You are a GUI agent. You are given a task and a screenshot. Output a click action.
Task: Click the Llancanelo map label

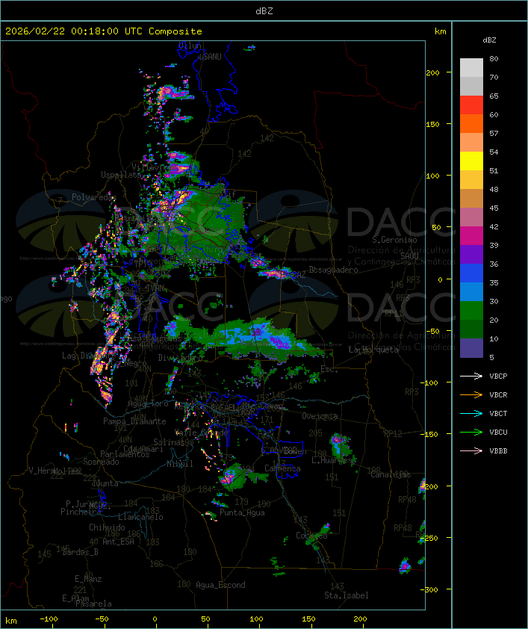click(x=140, y=517)
